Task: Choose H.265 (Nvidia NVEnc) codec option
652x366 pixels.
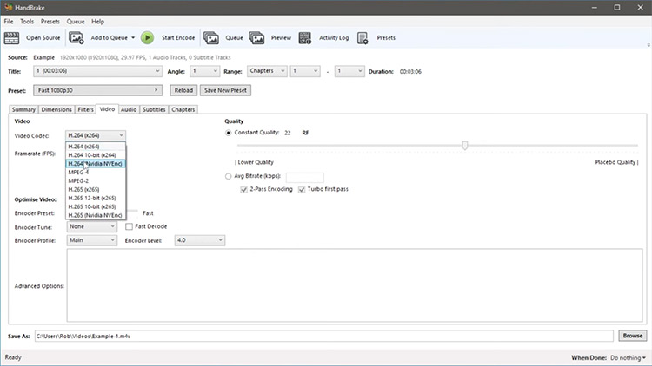Action: pyautogui.click(x=96, y=215)
